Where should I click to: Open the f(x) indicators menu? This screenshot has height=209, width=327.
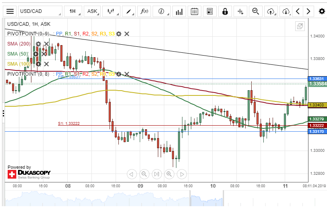(144, 11)
